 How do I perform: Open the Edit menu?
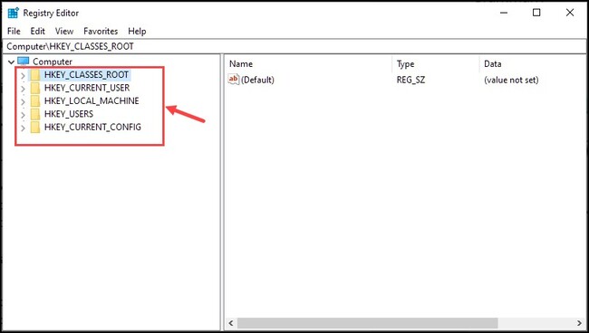(x=37, y=31)
